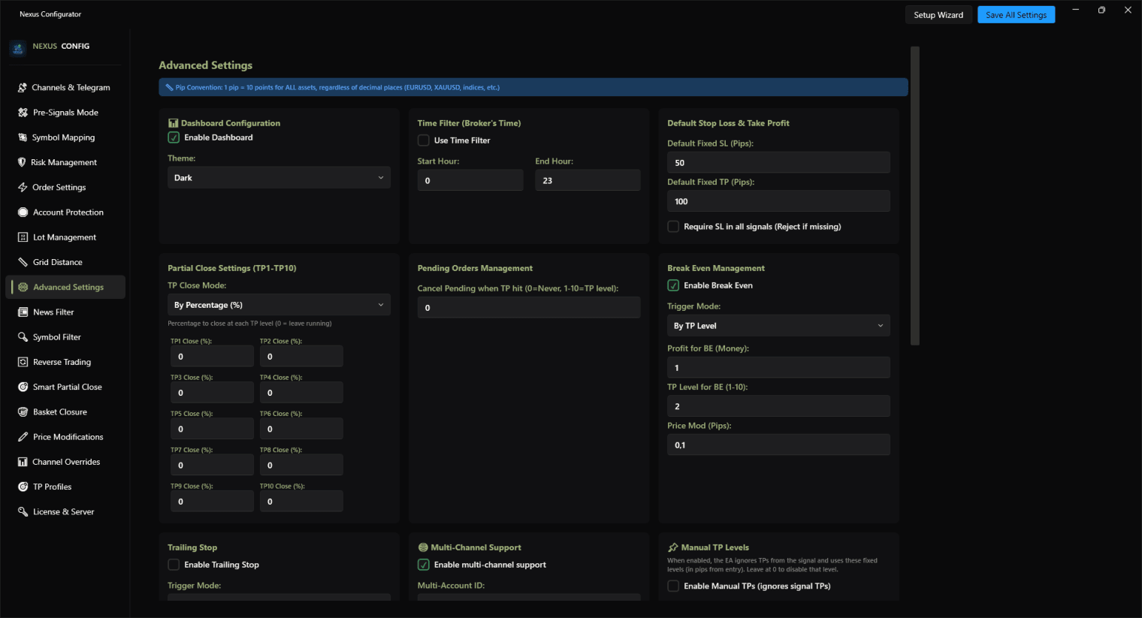Click the Channel Overrides chart icon
1142x618 pixels.
23,462
